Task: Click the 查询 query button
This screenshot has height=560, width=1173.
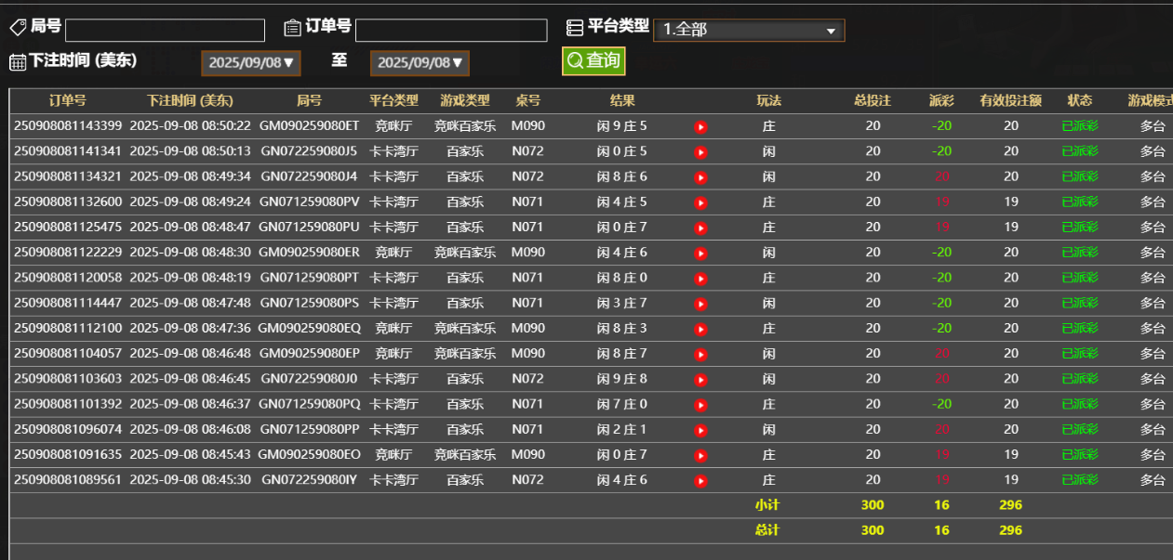Action: pos(593,60)
